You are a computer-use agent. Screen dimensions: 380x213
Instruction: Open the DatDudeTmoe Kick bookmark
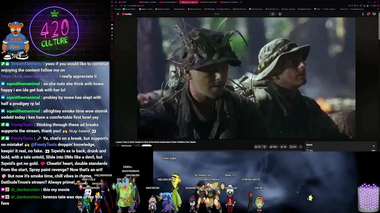coord(163,9)
